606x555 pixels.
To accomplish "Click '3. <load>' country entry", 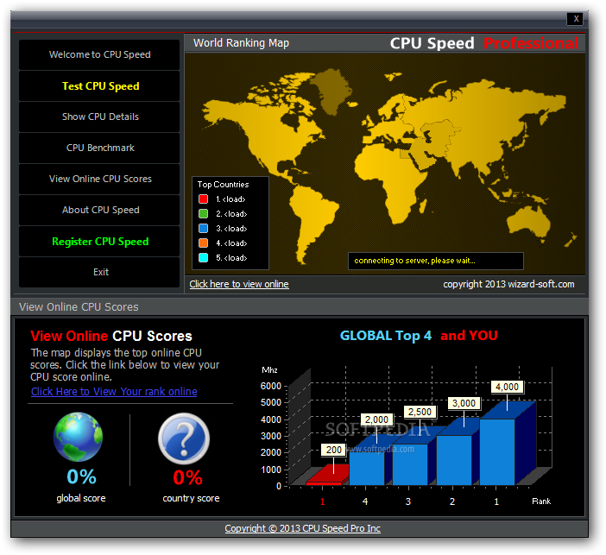I will tap(231, 229).
